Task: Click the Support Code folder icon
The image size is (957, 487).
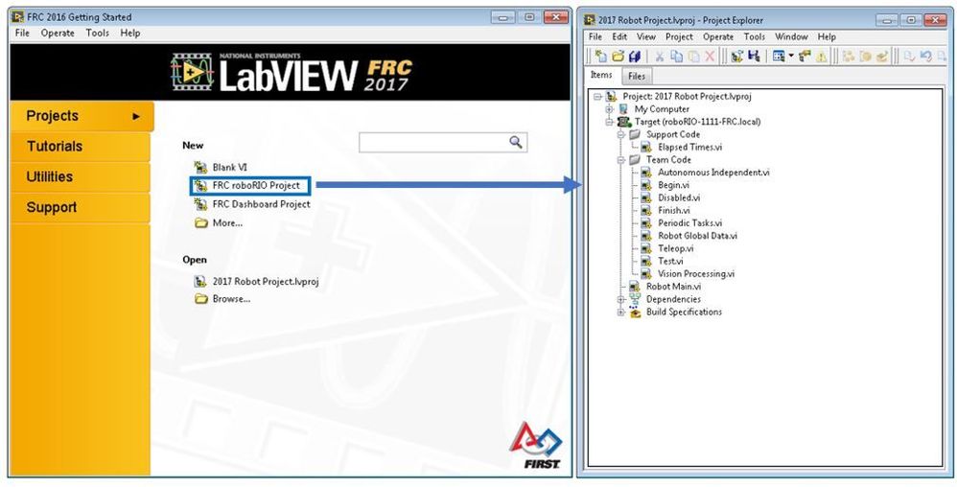Action: click(636, 134)
